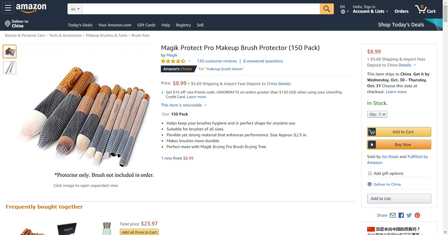Open the hamburger navigation menu

point(8,8)
